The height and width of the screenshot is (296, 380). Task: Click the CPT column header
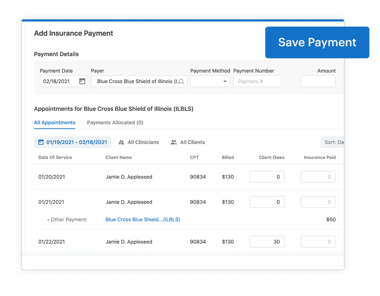[194, 157]
